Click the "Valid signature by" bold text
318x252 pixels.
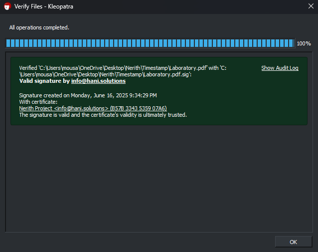coord(44,81)
